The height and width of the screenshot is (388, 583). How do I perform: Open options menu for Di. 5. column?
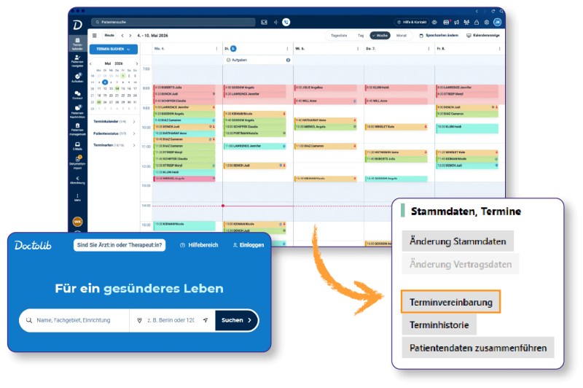287,49
